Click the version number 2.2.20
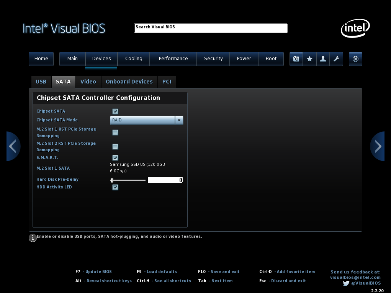 377,291
